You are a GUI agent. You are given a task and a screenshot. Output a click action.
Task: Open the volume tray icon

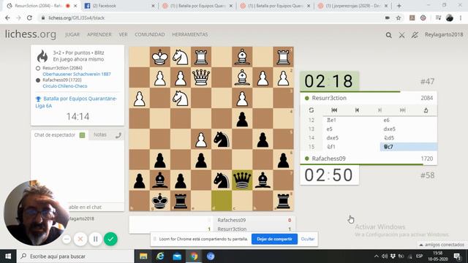385,256
